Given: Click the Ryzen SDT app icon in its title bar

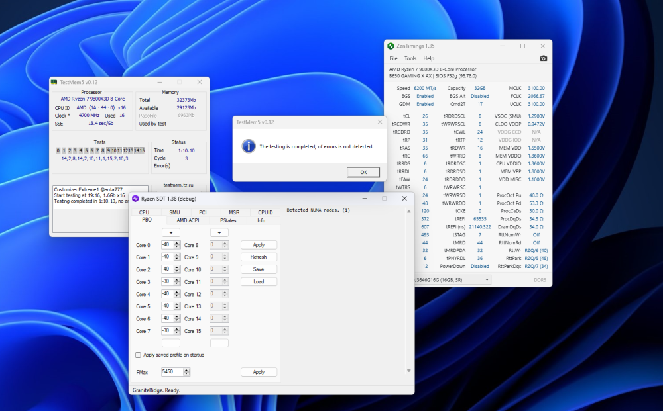Looking at the screenshot, I should [137, 198].
